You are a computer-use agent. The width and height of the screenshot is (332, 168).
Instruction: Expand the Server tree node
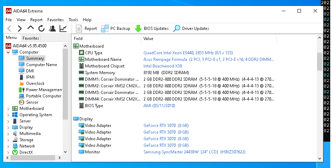tap(8, 121)
